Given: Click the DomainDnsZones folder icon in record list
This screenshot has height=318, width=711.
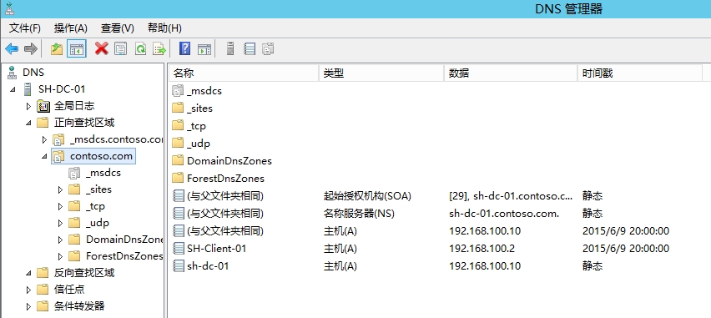Looking at the screenshot, I should pyautogui.click(x=179, y=160).
